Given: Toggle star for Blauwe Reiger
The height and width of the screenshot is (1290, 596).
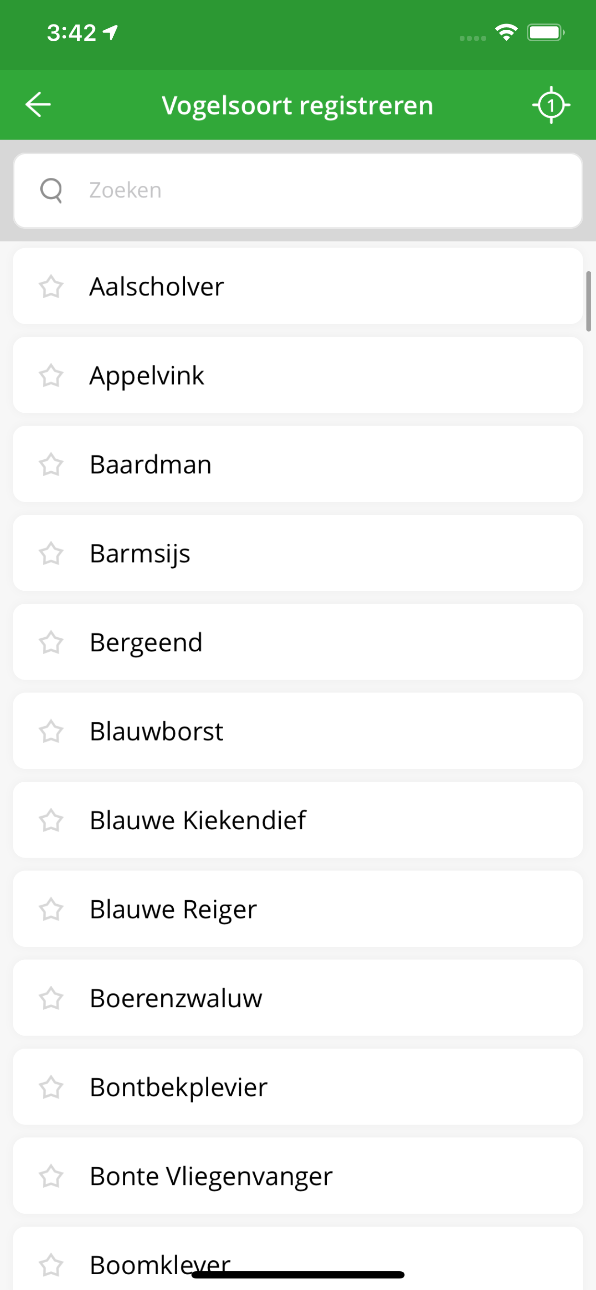Looking at the screenshot, I should pyautogui.click(x=51, y=909).
